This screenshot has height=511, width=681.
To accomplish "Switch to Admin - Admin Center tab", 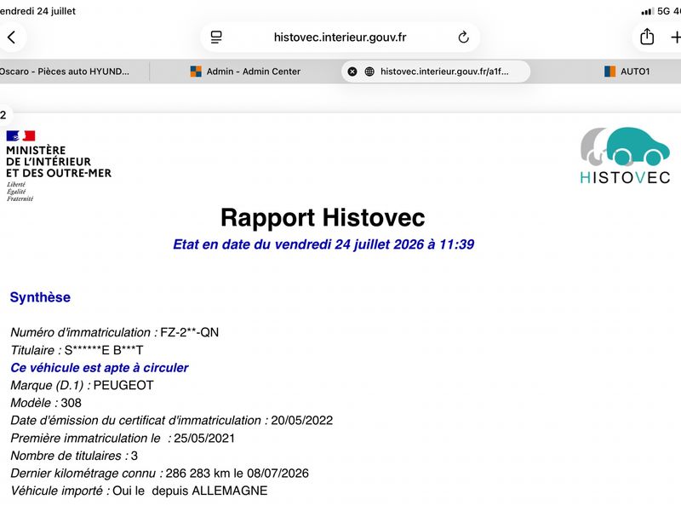I will tap(245, 72).
